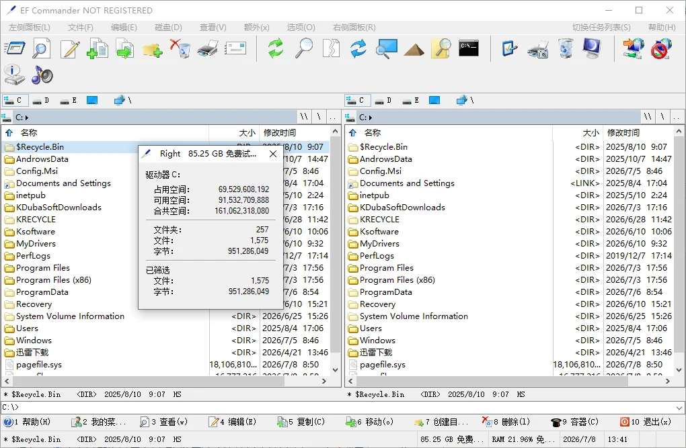The image size is (686, 448).
Task: Select drive D in left panel drive bar
Action: tap(42, 101)
